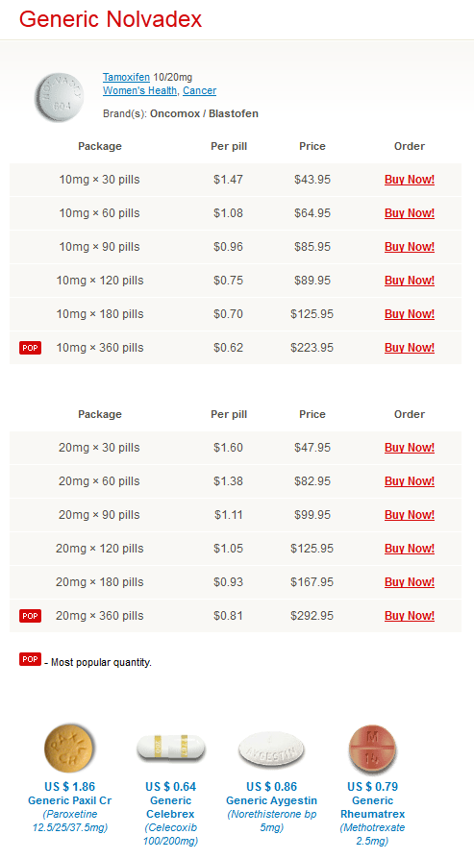Click the Nolvadex white pill image
The width and height of the screenshot is (474, 859).
click(60, 97)
